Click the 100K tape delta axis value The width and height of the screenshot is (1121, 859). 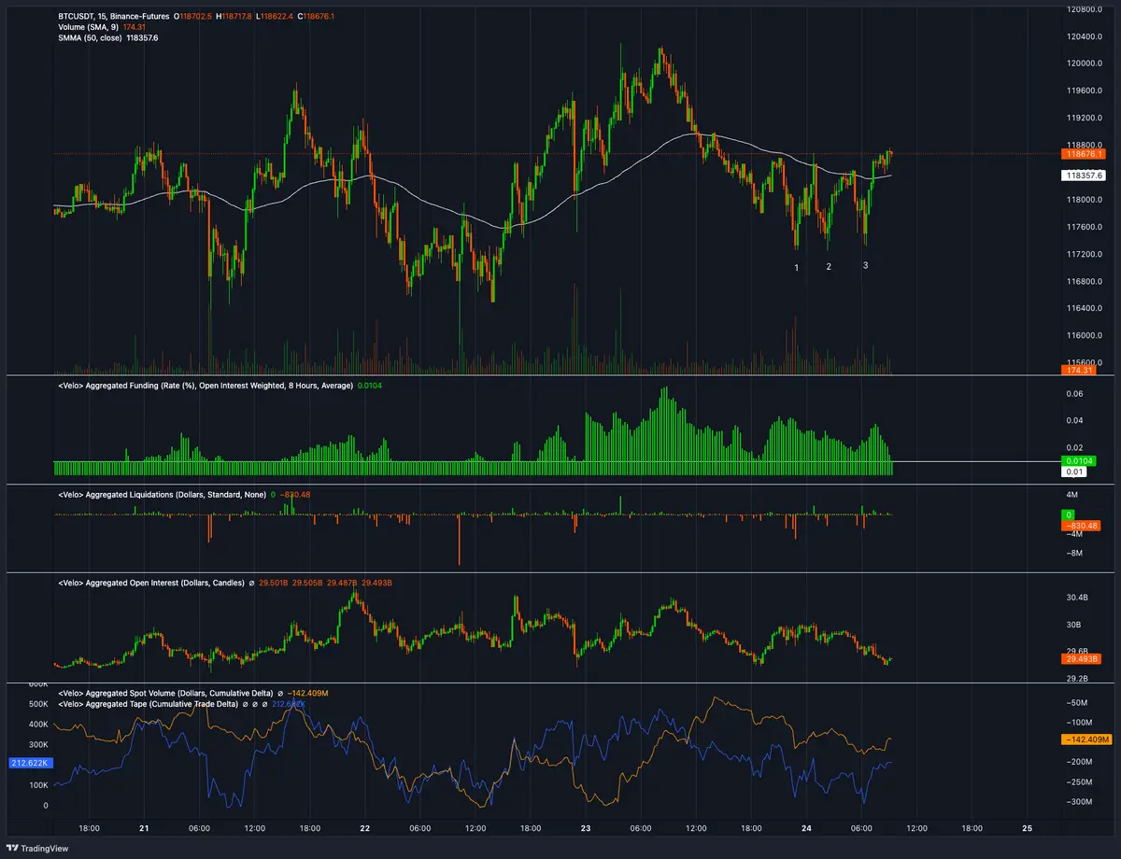[x=38, y=784]
